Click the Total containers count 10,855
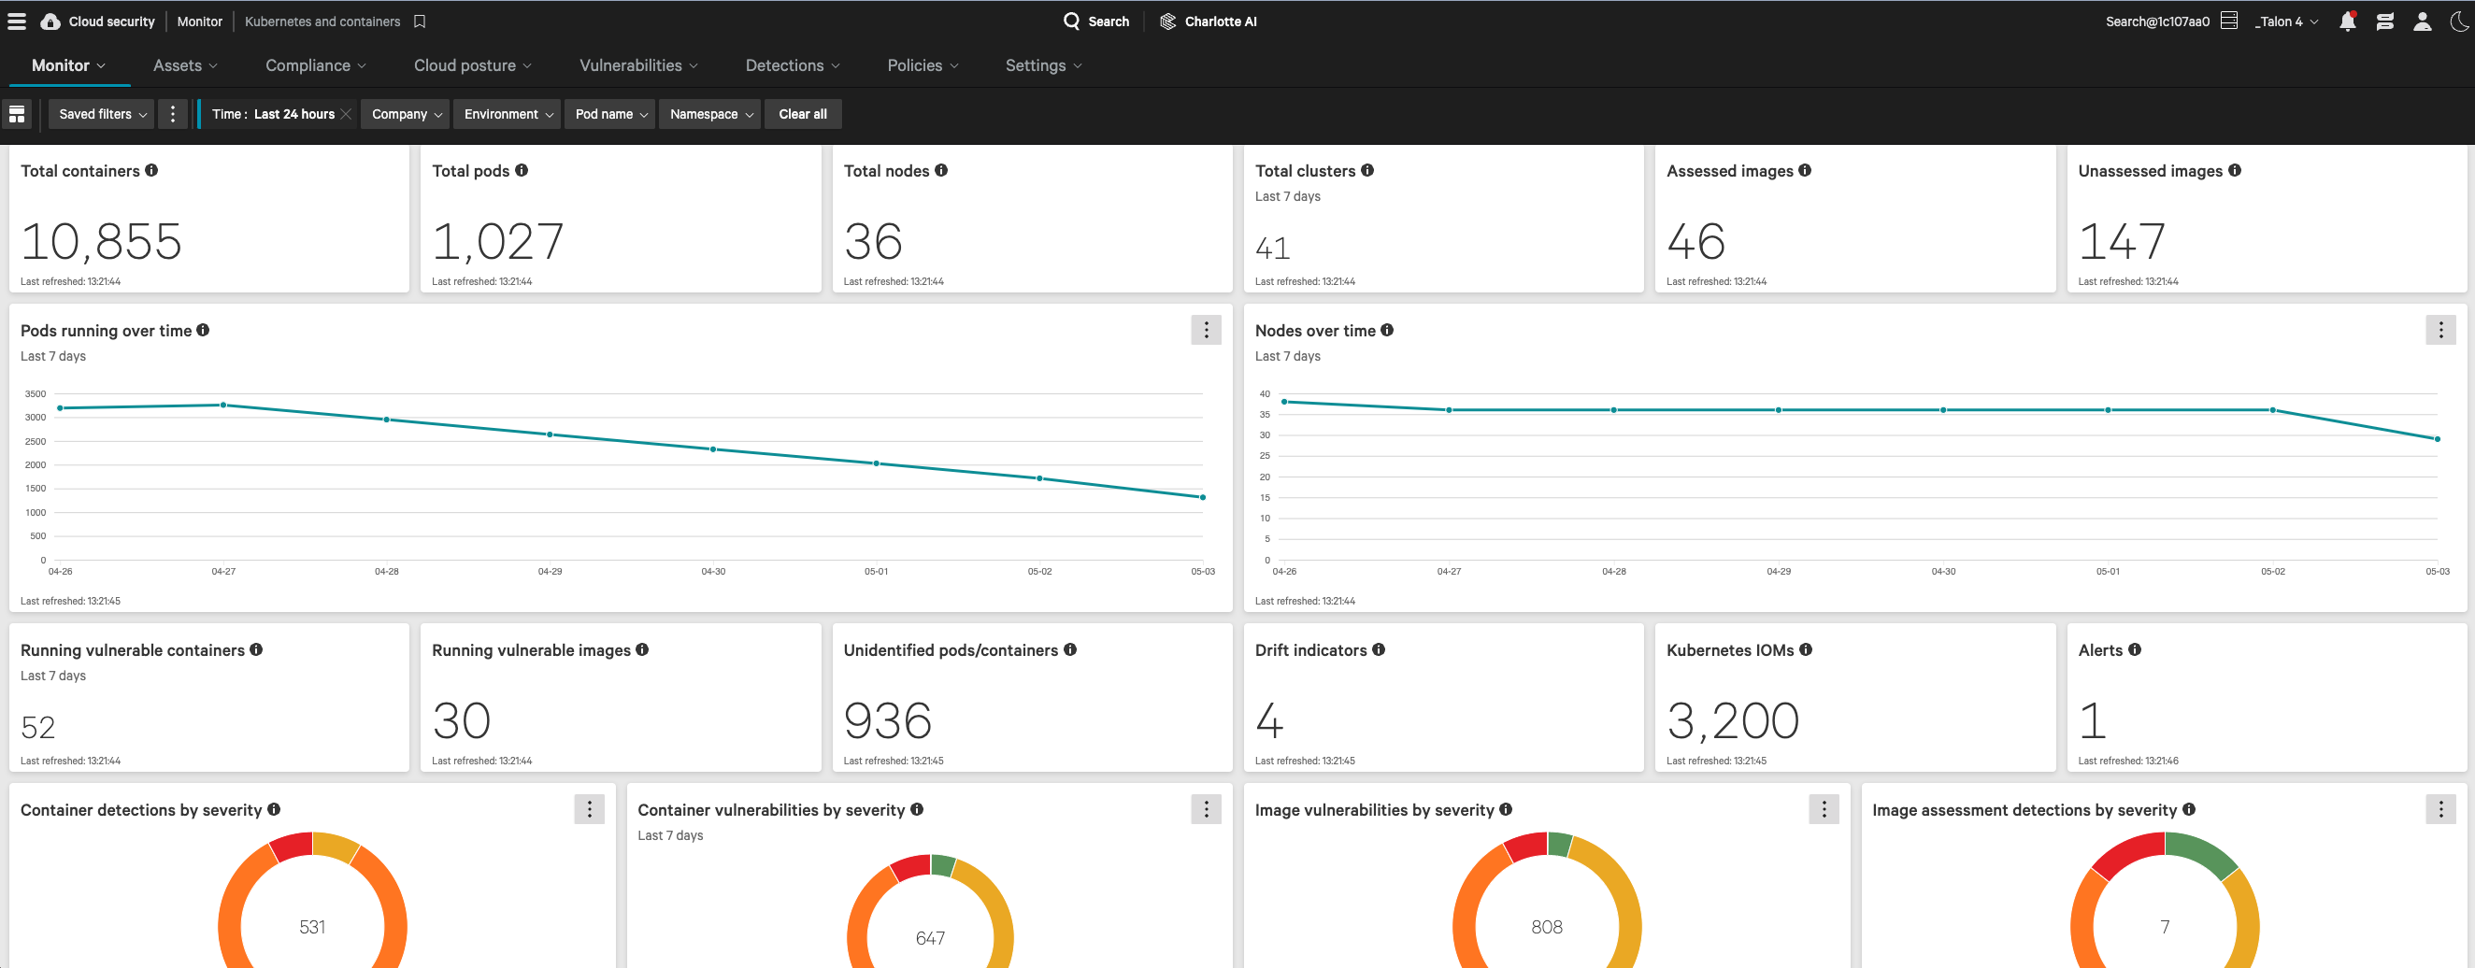Viewport: 2475px width, 968px height. tap(101, 240)
